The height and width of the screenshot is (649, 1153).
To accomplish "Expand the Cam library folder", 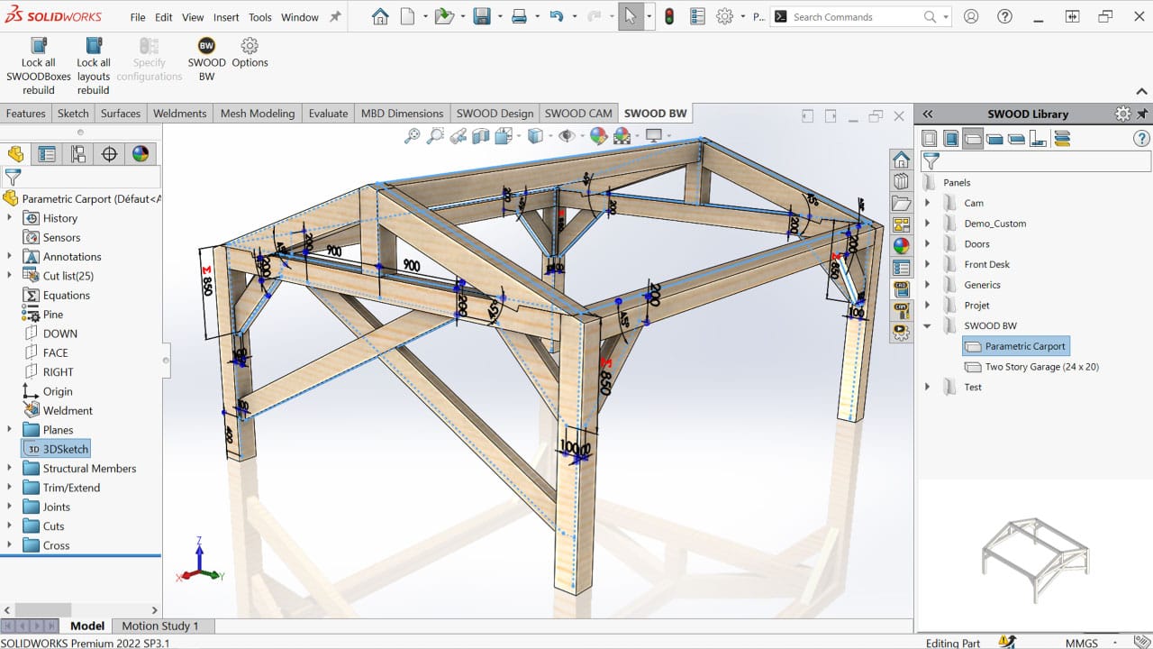I will pyautogui.click(x=928, y=203).
